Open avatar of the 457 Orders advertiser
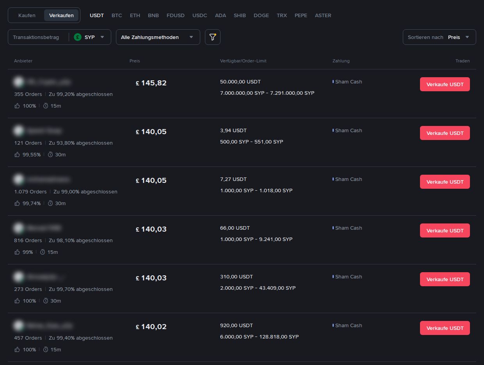Viewport: 484px width, 365px height. click(18, 326)
